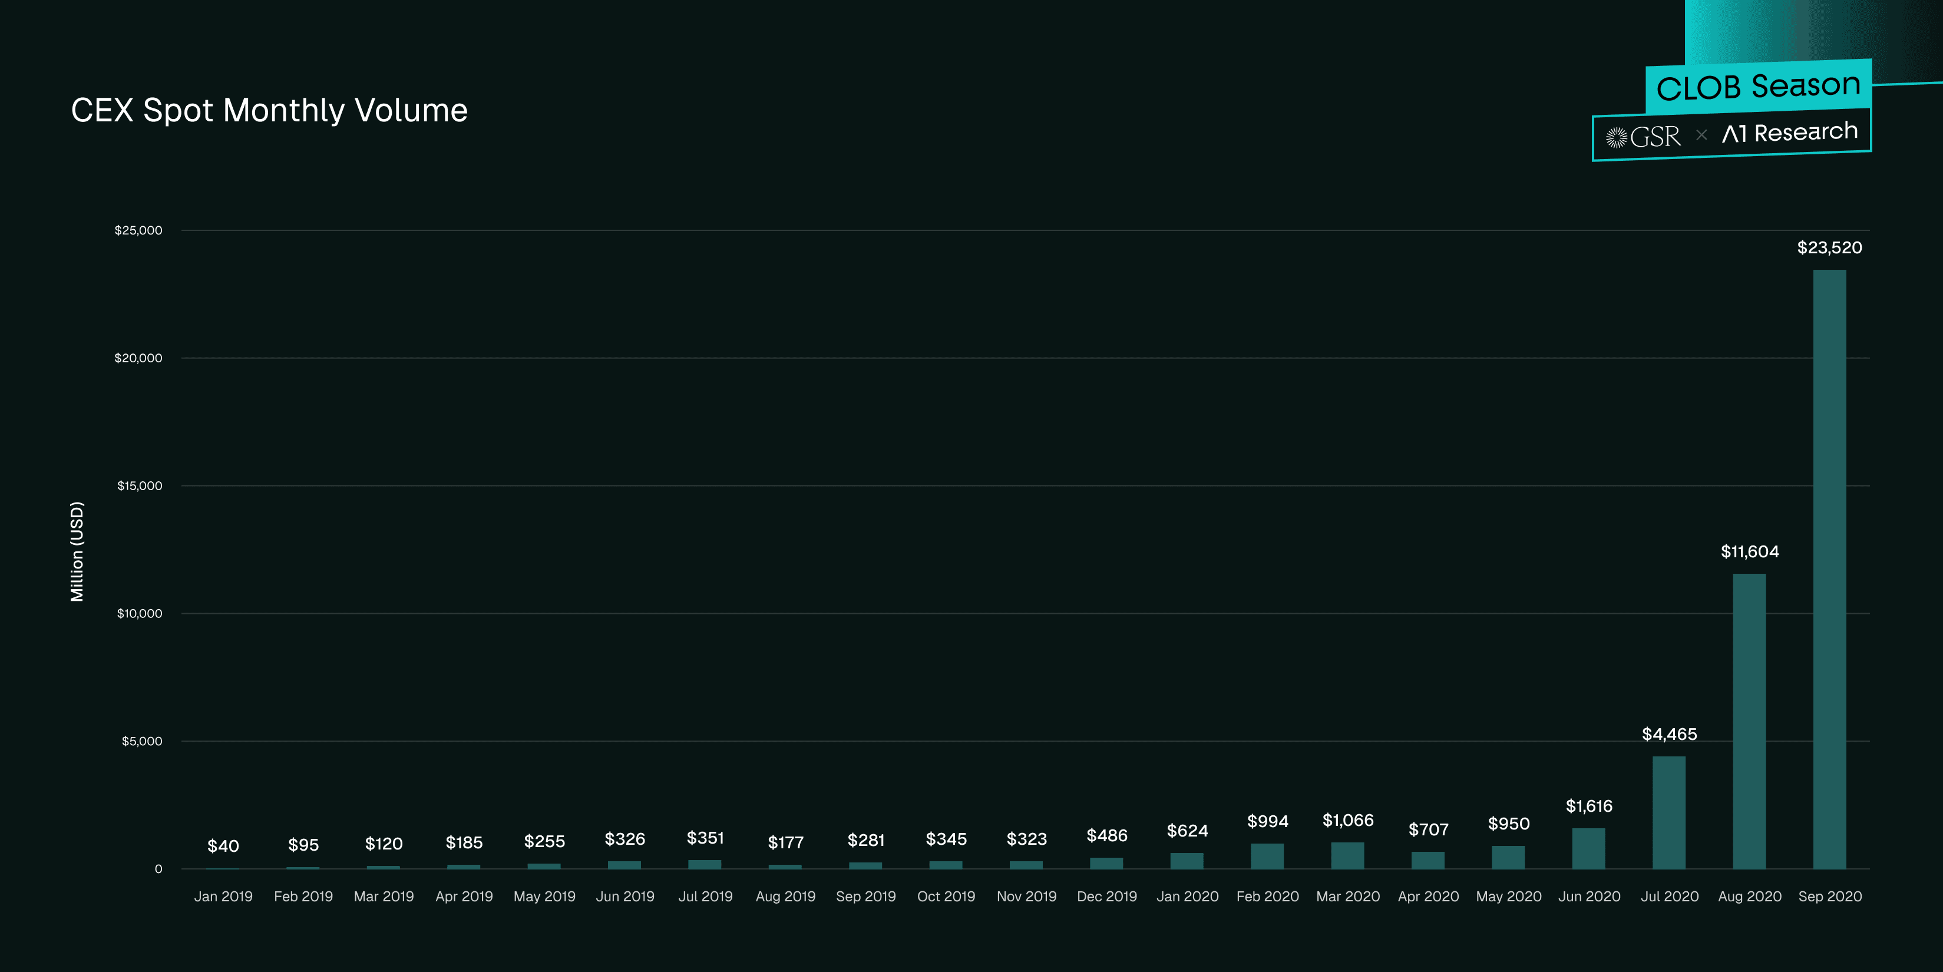Click the $5,000 y-axis tick
The image size is (1943, 972).
click(142, 741)
